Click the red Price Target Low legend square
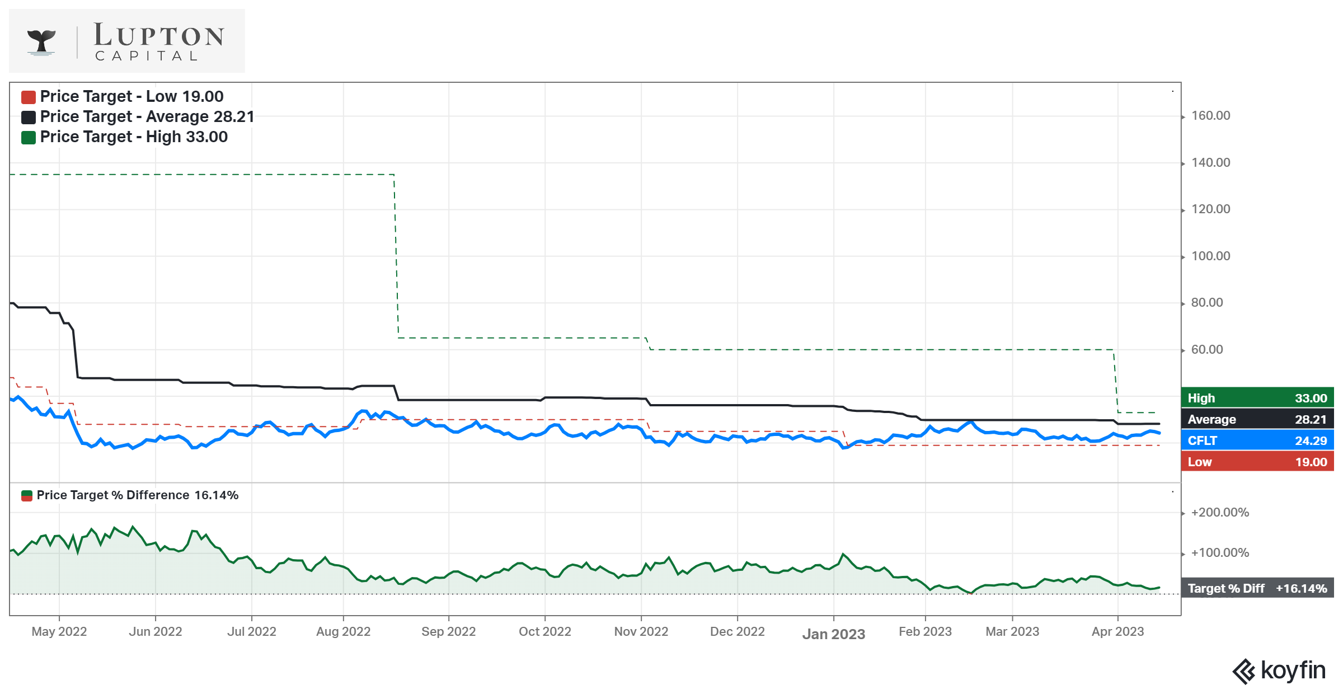The image size is (1343, 694). [x=29, y=96]
